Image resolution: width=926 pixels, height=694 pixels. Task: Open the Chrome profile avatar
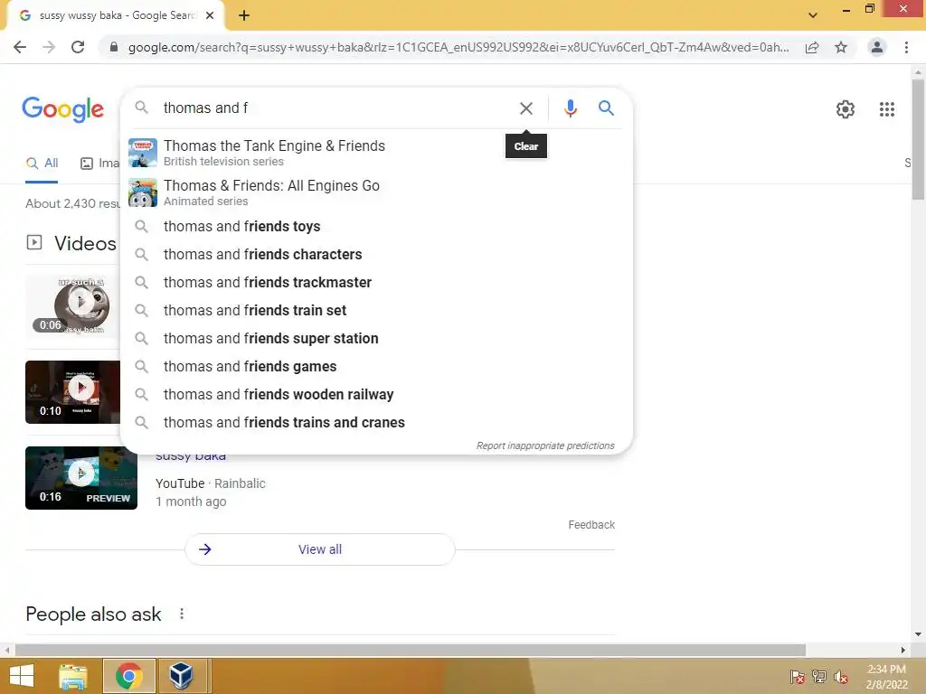pos(877,47)
